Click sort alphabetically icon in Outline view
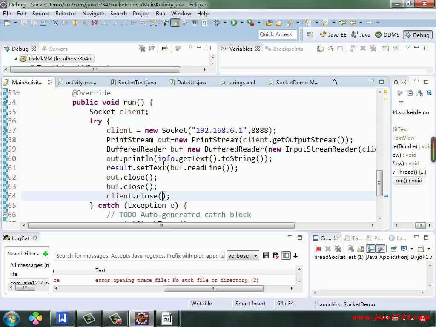Viewport: 436px width, 327px height. (419, 93)
